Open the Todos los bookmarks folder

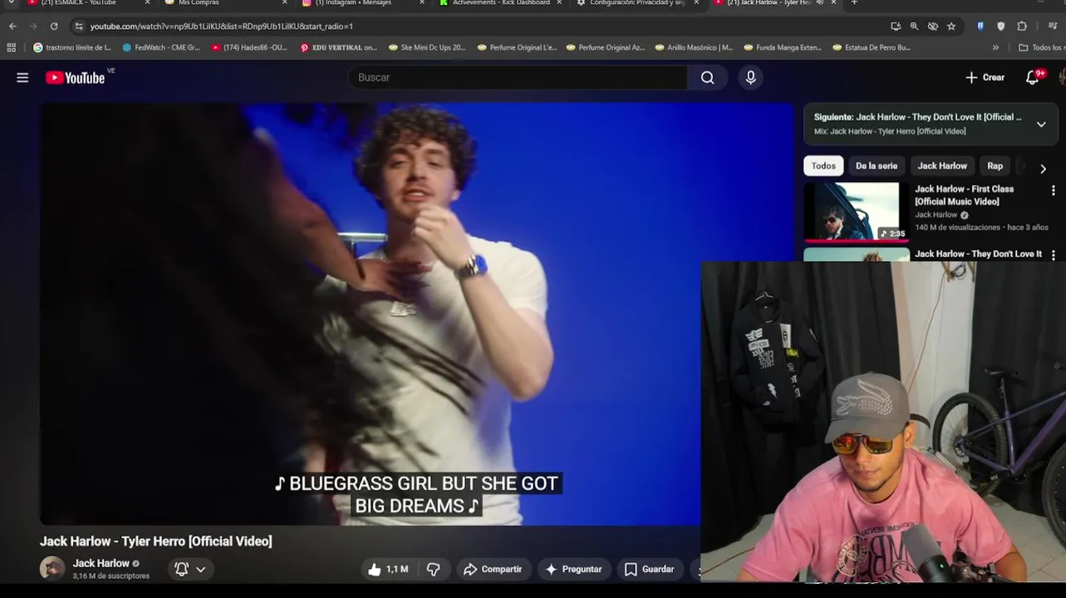pyautogui.click(x=1041, y=47)
